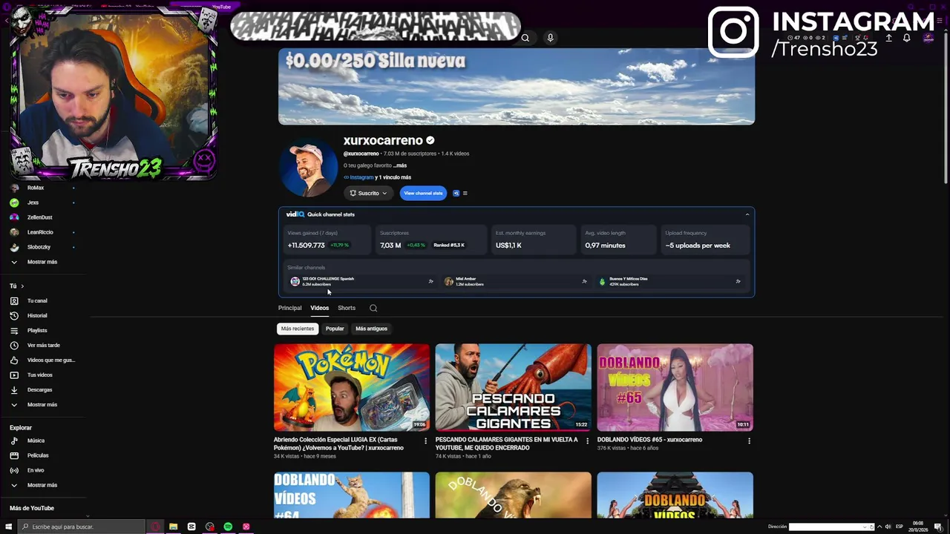Open En vivo in the Explorar section
Image resolution: width=950 pixels, height=534 pixels.
click(x=36, y=470)
